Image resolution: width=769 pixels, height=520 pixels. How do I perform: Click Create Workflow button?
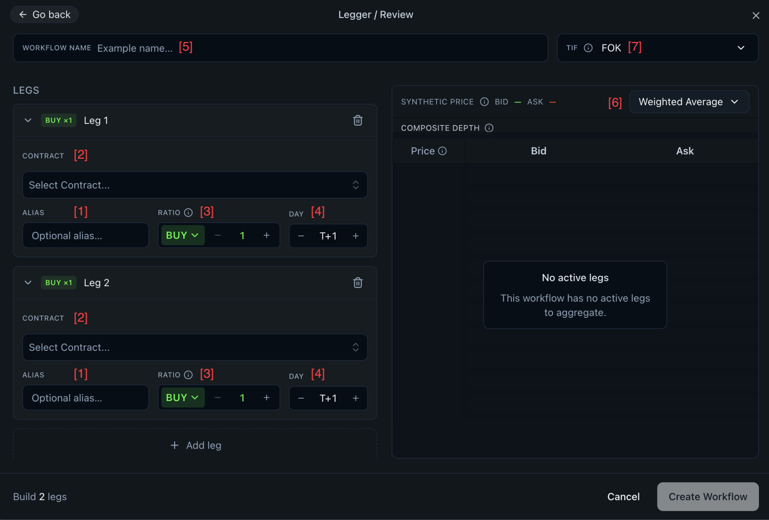coord(708,497)
